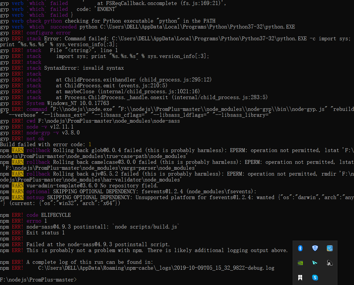The height and width of the screenshot is (285, 354).
Task: Click 'at ChildProcess.emit (events.js:210:5)' line
Action: click(x=112, y=86)
